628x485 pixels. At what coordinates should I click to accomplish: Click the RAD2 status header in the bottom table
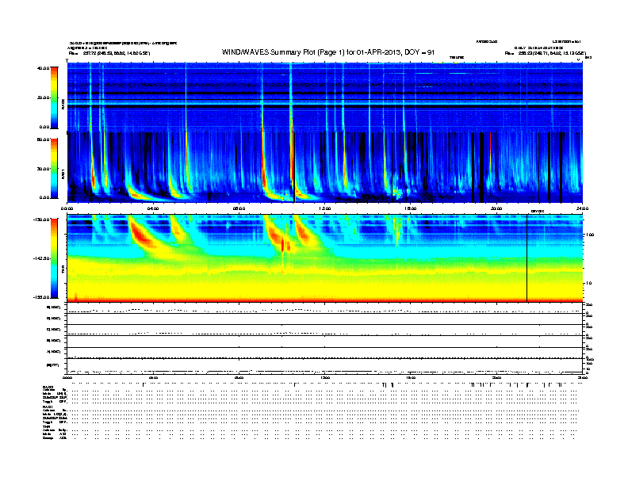coord(48,387)
